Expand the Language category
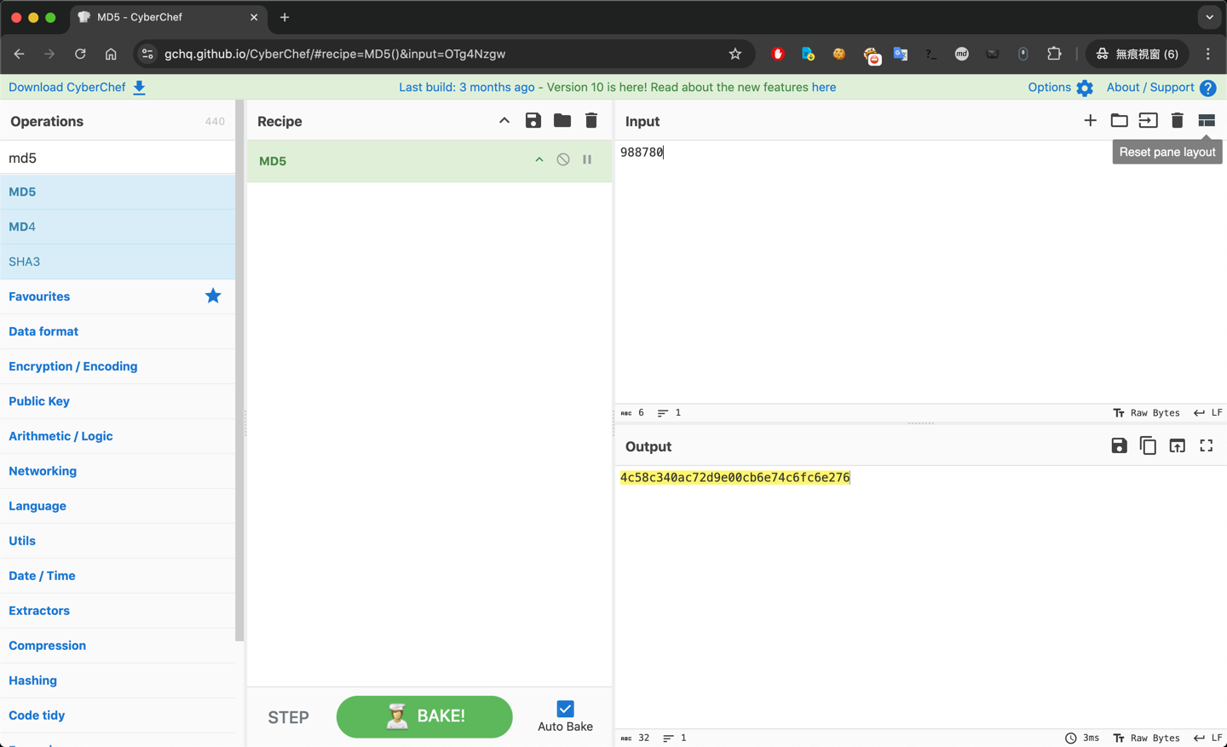The image size is (1227, 747). (x=118, y=506)
